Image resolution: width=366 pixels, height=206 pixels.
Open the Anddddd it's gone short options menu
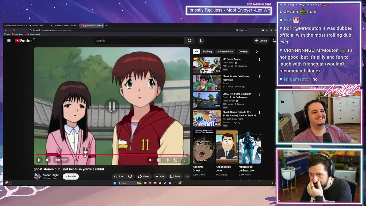pos(235,168)
